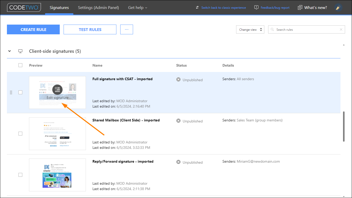Click 'Sales Team (group members)' senders text
This screenshot has height=198, width=352.
pos(260,120)
